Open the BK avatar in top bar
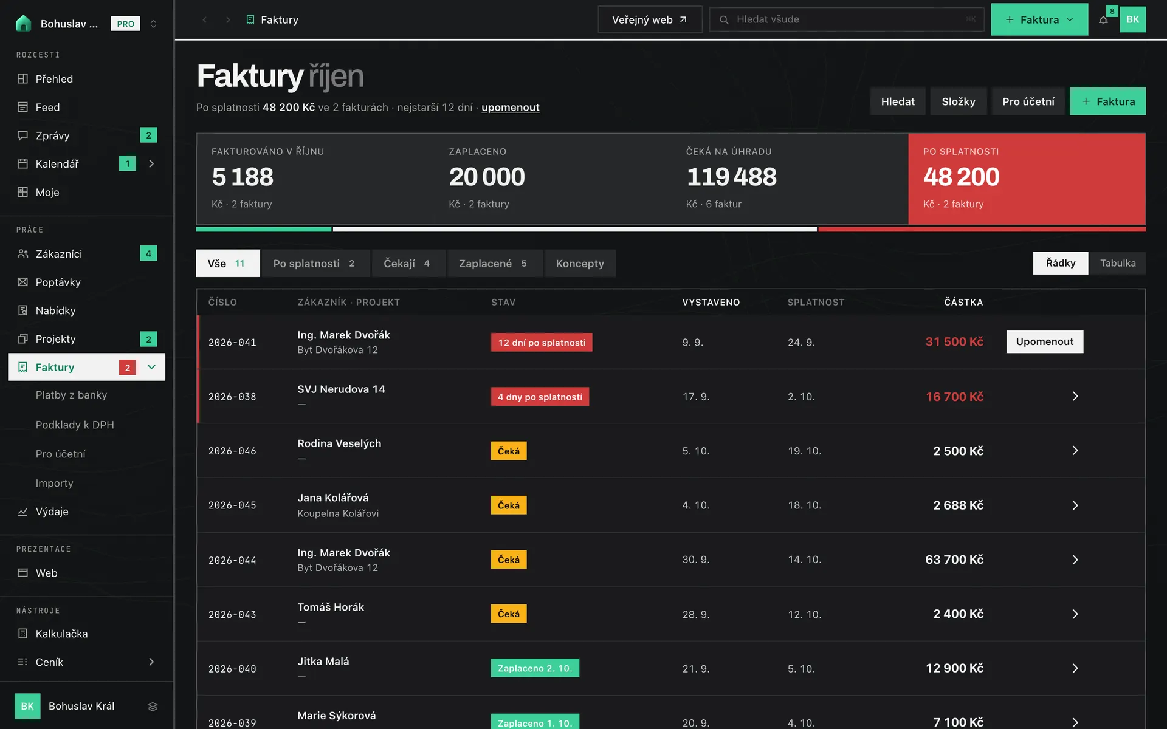The width and height of the screenshot is (1167, 729). 1132,19
